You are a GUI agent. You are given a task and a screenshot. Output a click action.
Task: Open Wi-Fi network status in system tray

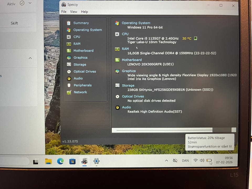pyautogui.click(x=195, y=160)
